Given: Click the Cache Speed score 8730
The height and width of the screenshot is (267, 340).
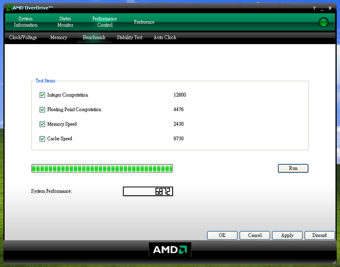Looking at the screenshot, I should click(x=178, y=139).
